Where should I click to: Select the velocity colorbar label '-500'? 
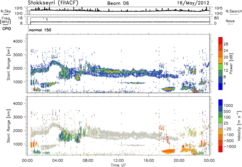(228, 141)
